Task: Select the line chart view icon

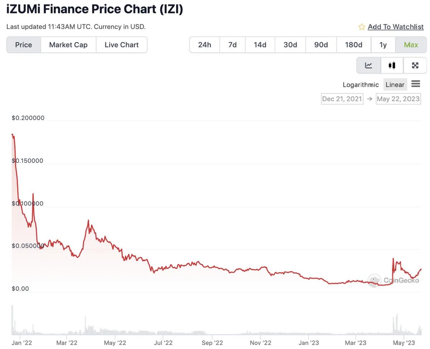Action: tap(368, 65)
